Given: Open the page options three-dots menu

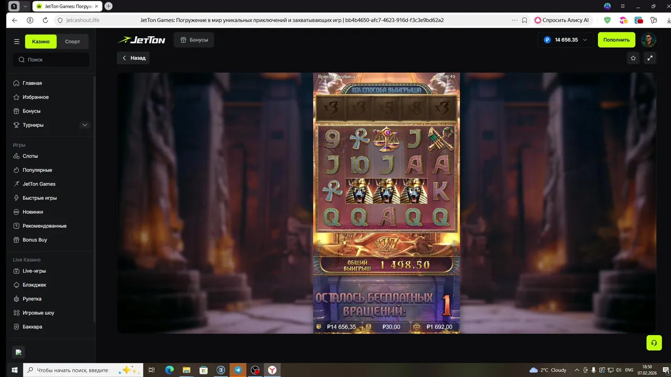Looking at the screenshot, I should click(x=515, y=20).
